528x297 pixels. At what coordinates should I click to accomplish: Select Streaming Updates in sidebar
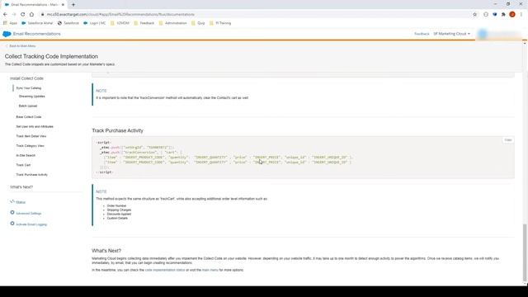point(32,97)
